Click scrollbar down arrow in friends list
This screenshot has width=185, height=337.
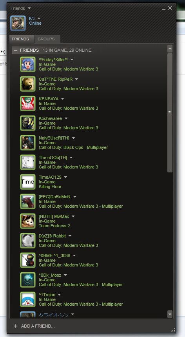(x=170, y=314)
